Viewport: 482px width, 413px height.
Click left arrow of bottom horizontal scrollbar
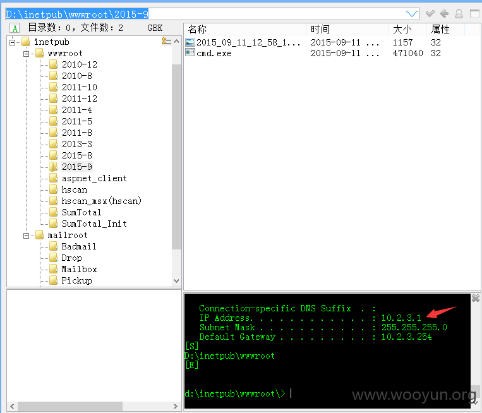[x=12, y=406]
